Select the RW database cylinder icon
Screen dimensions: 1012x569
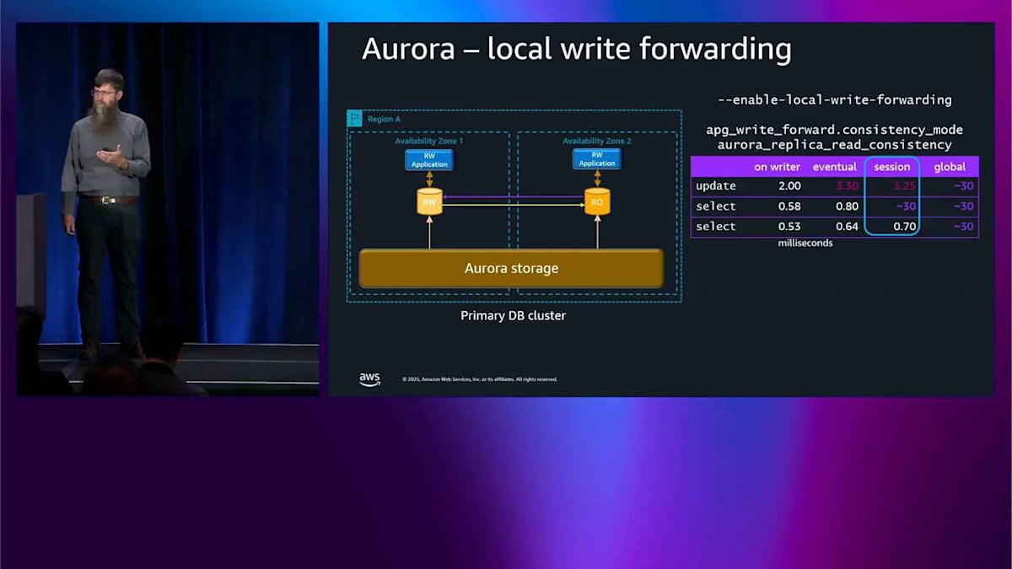click(430, 201)
